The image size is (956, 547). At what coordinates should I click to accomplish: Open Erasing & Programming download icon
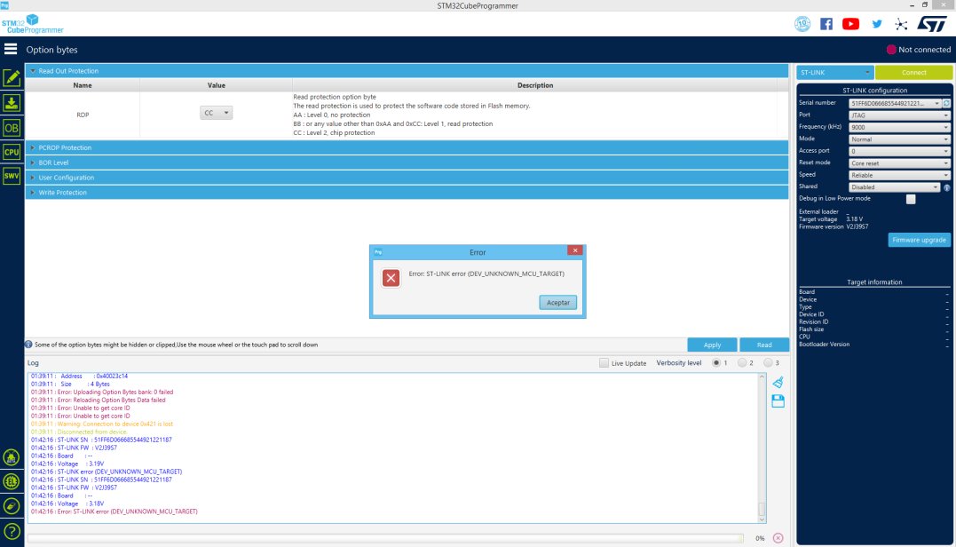pos(12,102)
